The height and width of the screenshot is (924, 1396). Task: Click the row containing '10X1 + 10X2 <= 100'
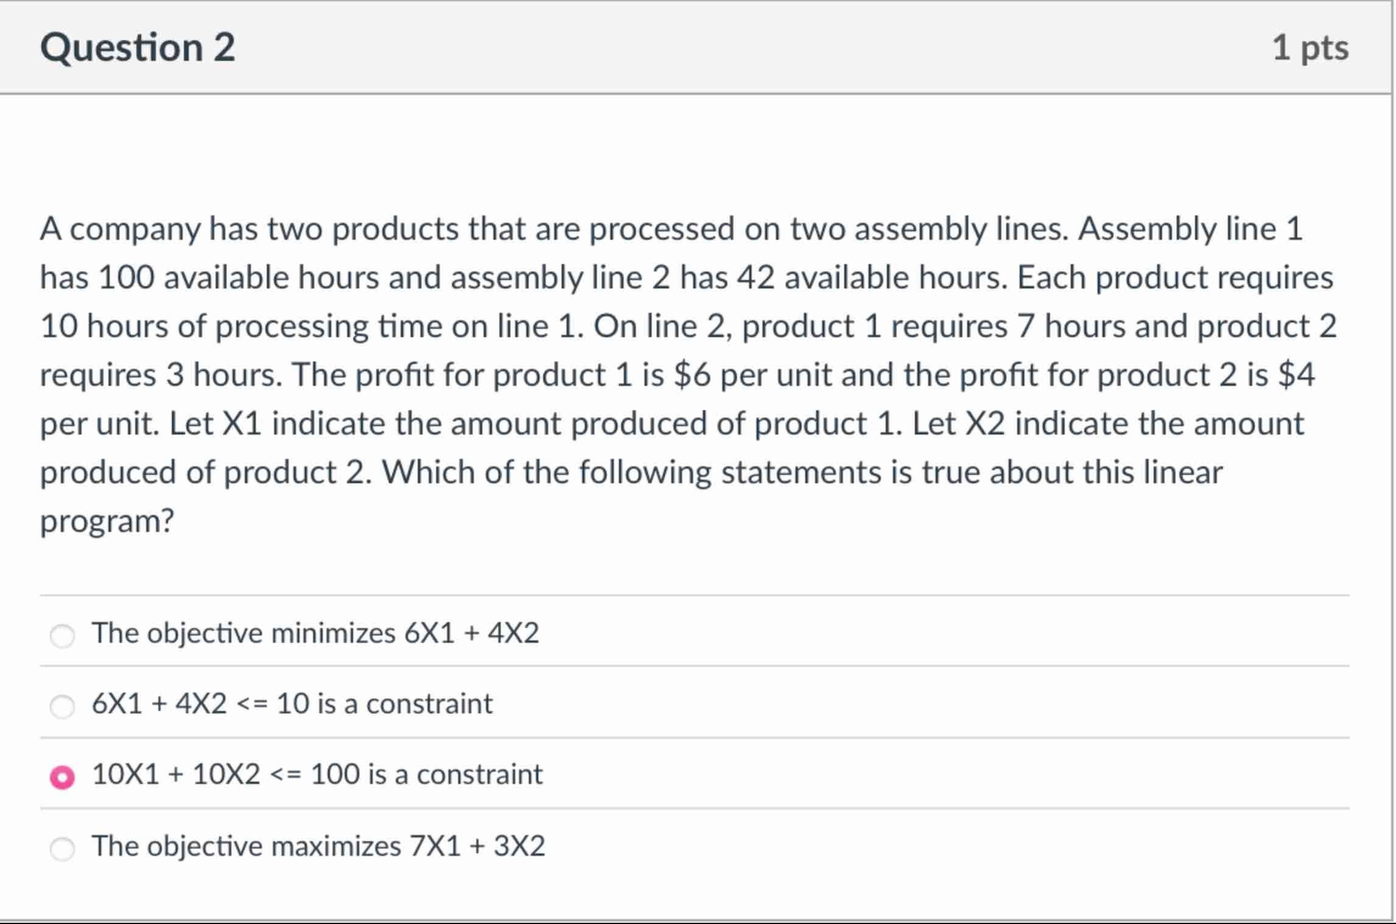pyautogui.click(x=317, y=775)
